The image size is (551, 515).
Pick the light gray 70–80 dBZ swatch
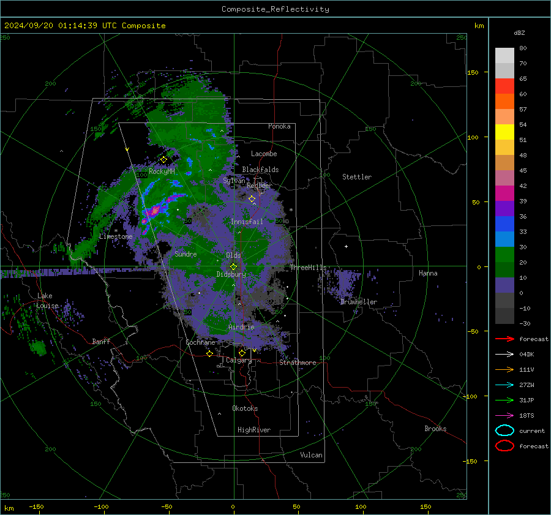click(x=504, y=56)
